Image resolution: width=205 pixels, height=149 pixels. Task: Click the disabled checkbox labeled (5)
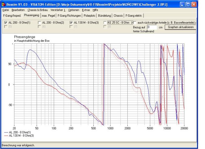pyautogui.click(x=6, y=27)
